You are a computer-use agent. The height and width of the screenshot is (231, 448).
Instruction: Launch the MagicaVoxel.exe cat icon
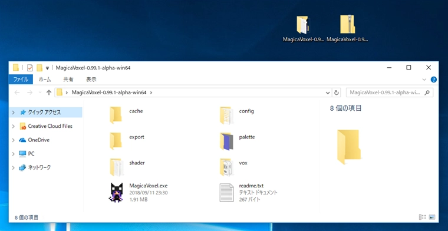[x=116, y=193]
